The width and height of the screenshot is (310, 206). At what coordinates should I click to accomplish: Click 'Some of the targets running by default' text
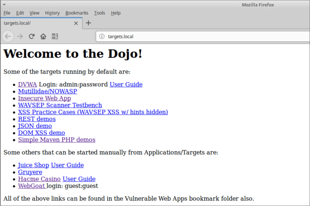point(67,71)
